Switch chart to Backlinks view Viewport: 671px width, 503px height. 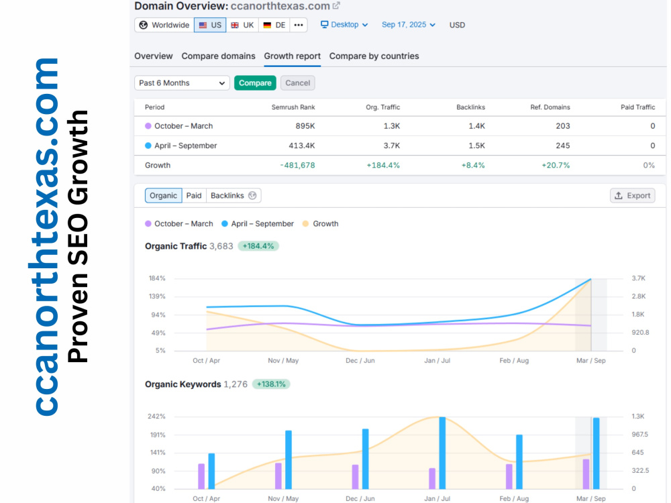point(234,195)
